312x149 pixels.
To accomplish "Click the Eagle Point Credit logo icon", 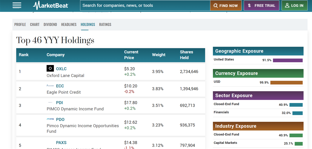I will click(50, 86).
